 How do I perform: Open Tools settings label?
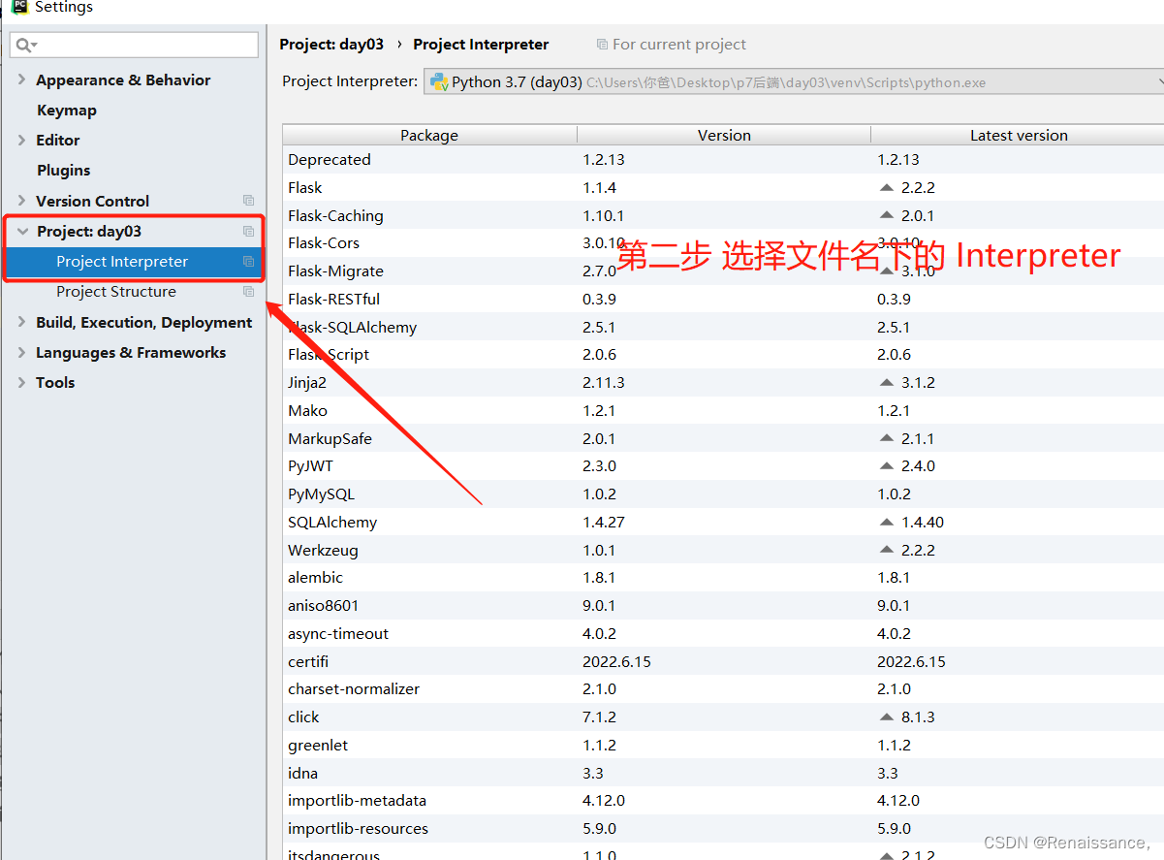click(55, 382)
